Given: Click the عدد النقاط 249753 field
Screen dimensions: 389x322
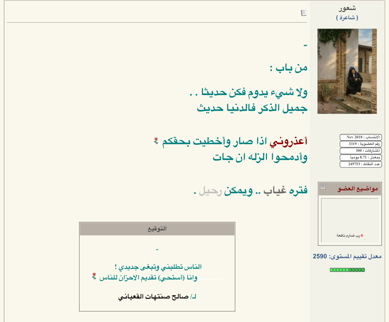Looking at the screenshot, I should point(361,164).
